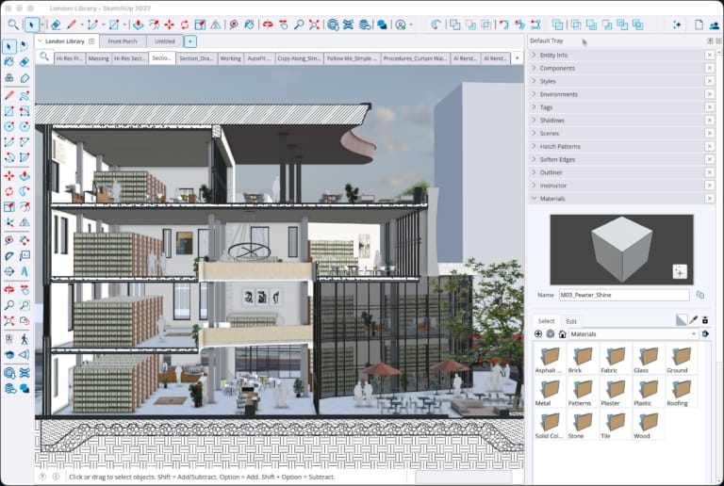Choose the Tape Measure tool in top toolbar

(x=234, y=24)
